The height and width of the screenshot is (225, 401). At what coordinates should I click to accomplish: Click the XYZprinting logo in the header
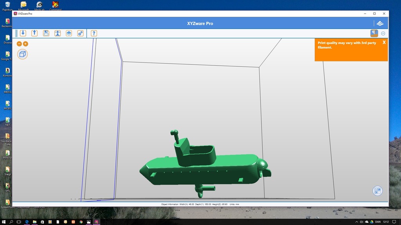(380, 23)
